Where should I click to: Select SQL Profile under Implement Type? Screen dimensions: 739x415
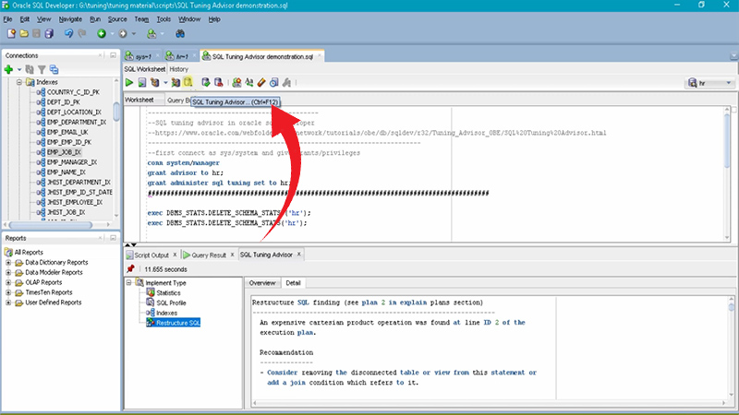click(x=171, y=303)
